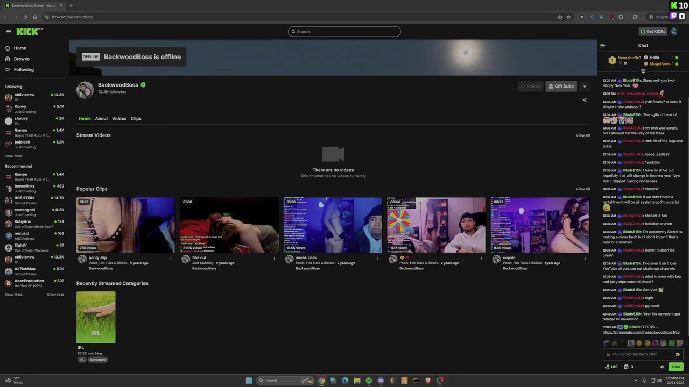Open Konvy channel in Following list
The height and width of the screenshot is (387, 689).
click(34, 109)
